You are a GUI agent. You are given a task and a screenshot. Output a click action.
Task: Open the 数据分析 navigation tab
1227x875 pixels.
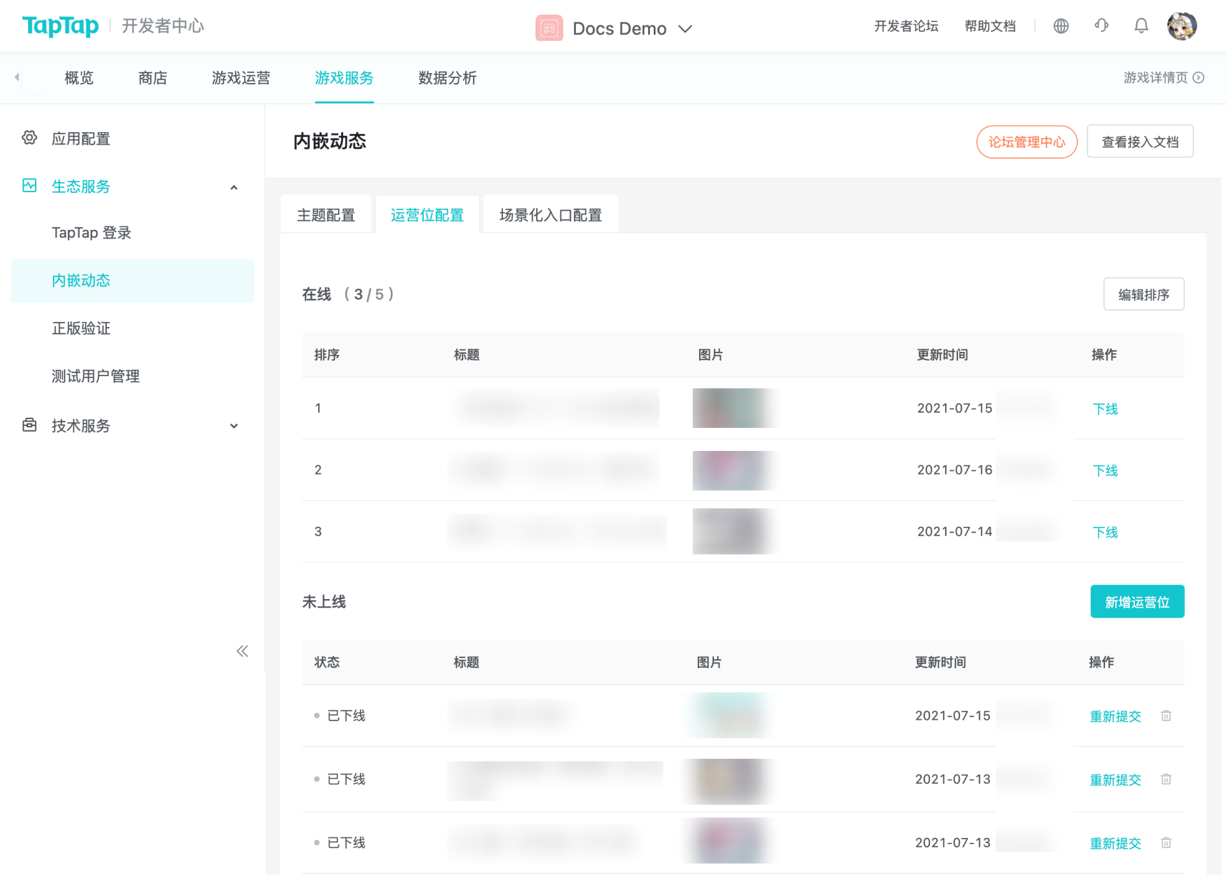tap(447, 78)
